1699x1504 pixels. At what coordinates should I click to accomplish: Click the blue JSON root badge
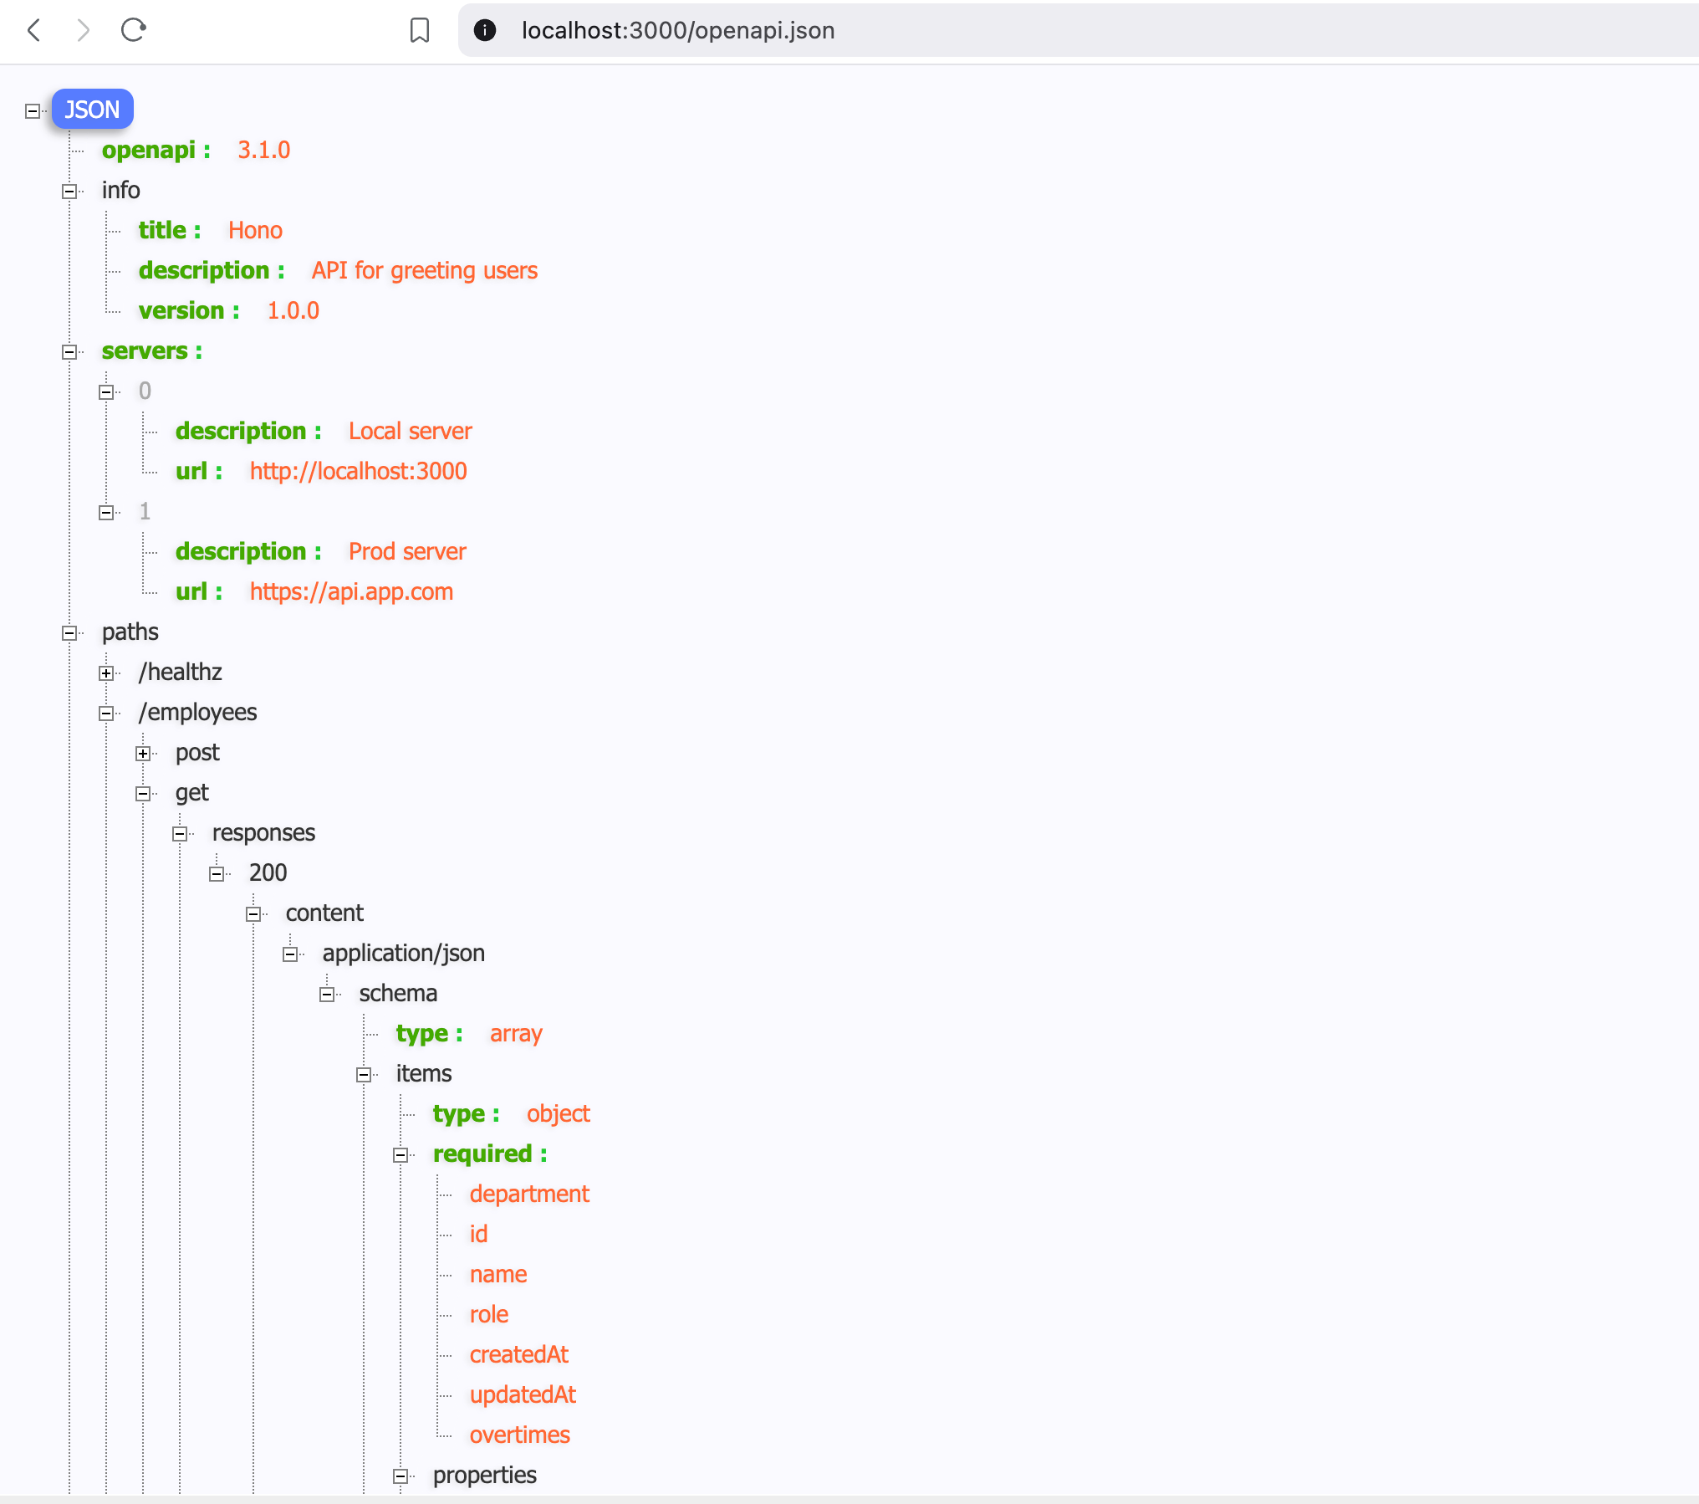click(92, 110)
